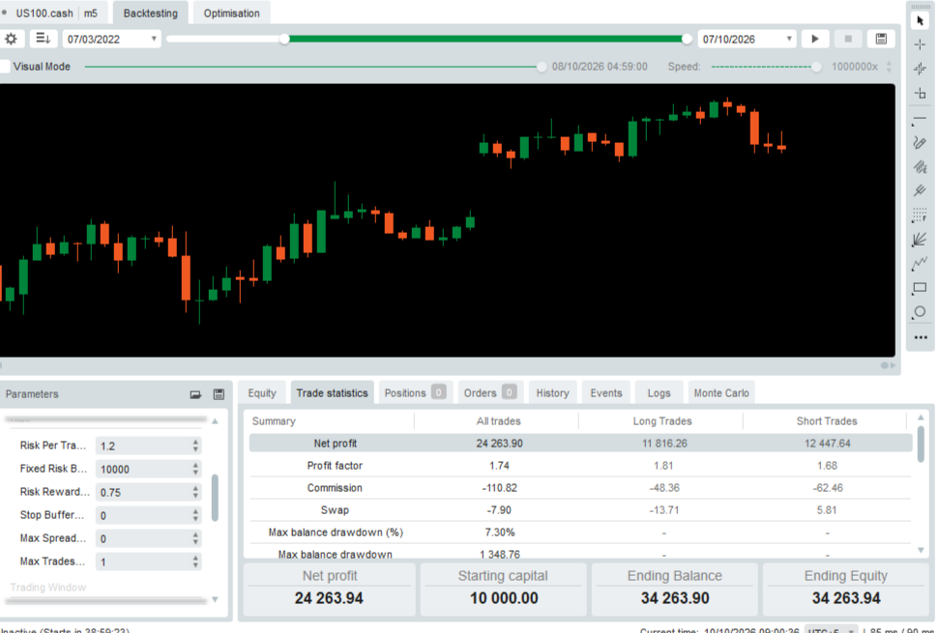The image size is (939, 633).
Task: Open more drawing tools menu
Action: [x=921, y=337]
